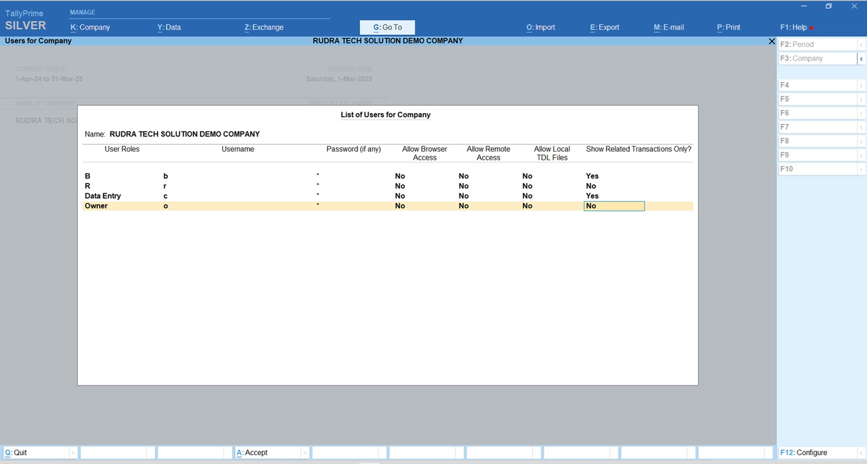867x464 pixels.
Task: Click the Go To button
Action: 387,27
